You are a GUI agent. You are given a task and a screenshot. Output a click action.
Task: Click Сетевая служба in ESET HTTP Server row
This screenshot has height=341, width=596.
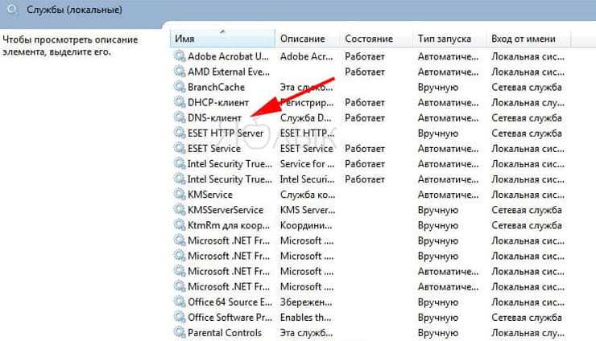527,134
